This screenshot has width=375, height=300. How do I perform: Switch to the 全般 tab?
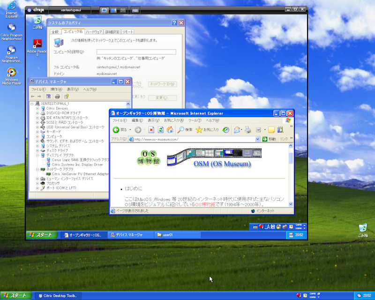click(x=55, y=32)
